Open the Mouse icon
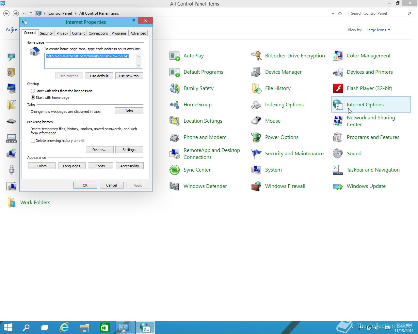Image resolution: width=418 pixels, height=334 pixels. click(x=256, y=121)
